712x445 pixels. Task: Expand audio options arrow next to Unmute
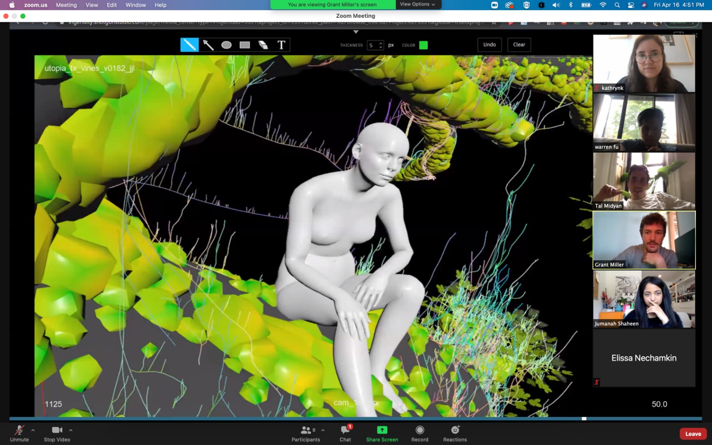[x=33, y=430]
